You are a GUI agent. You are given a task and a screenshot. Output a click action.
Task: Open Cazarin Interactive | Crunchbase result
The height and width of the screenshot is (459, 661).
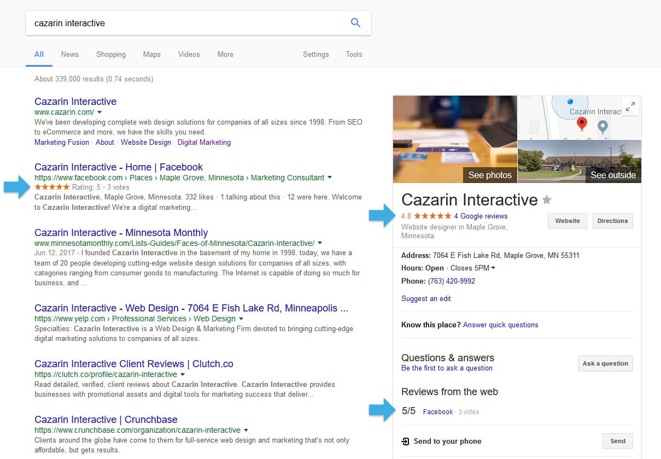tap(106, 420)
